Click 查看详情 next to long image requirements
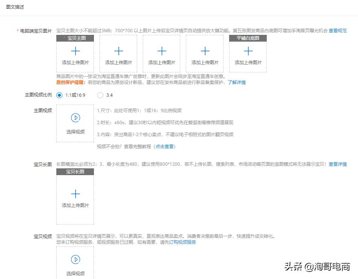358x279 pixels. coord(338,164)
